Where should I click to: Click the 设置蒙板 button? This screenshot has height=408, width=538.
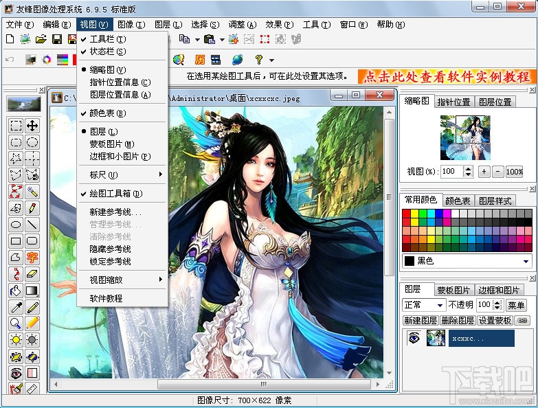(x=495, y=321)
